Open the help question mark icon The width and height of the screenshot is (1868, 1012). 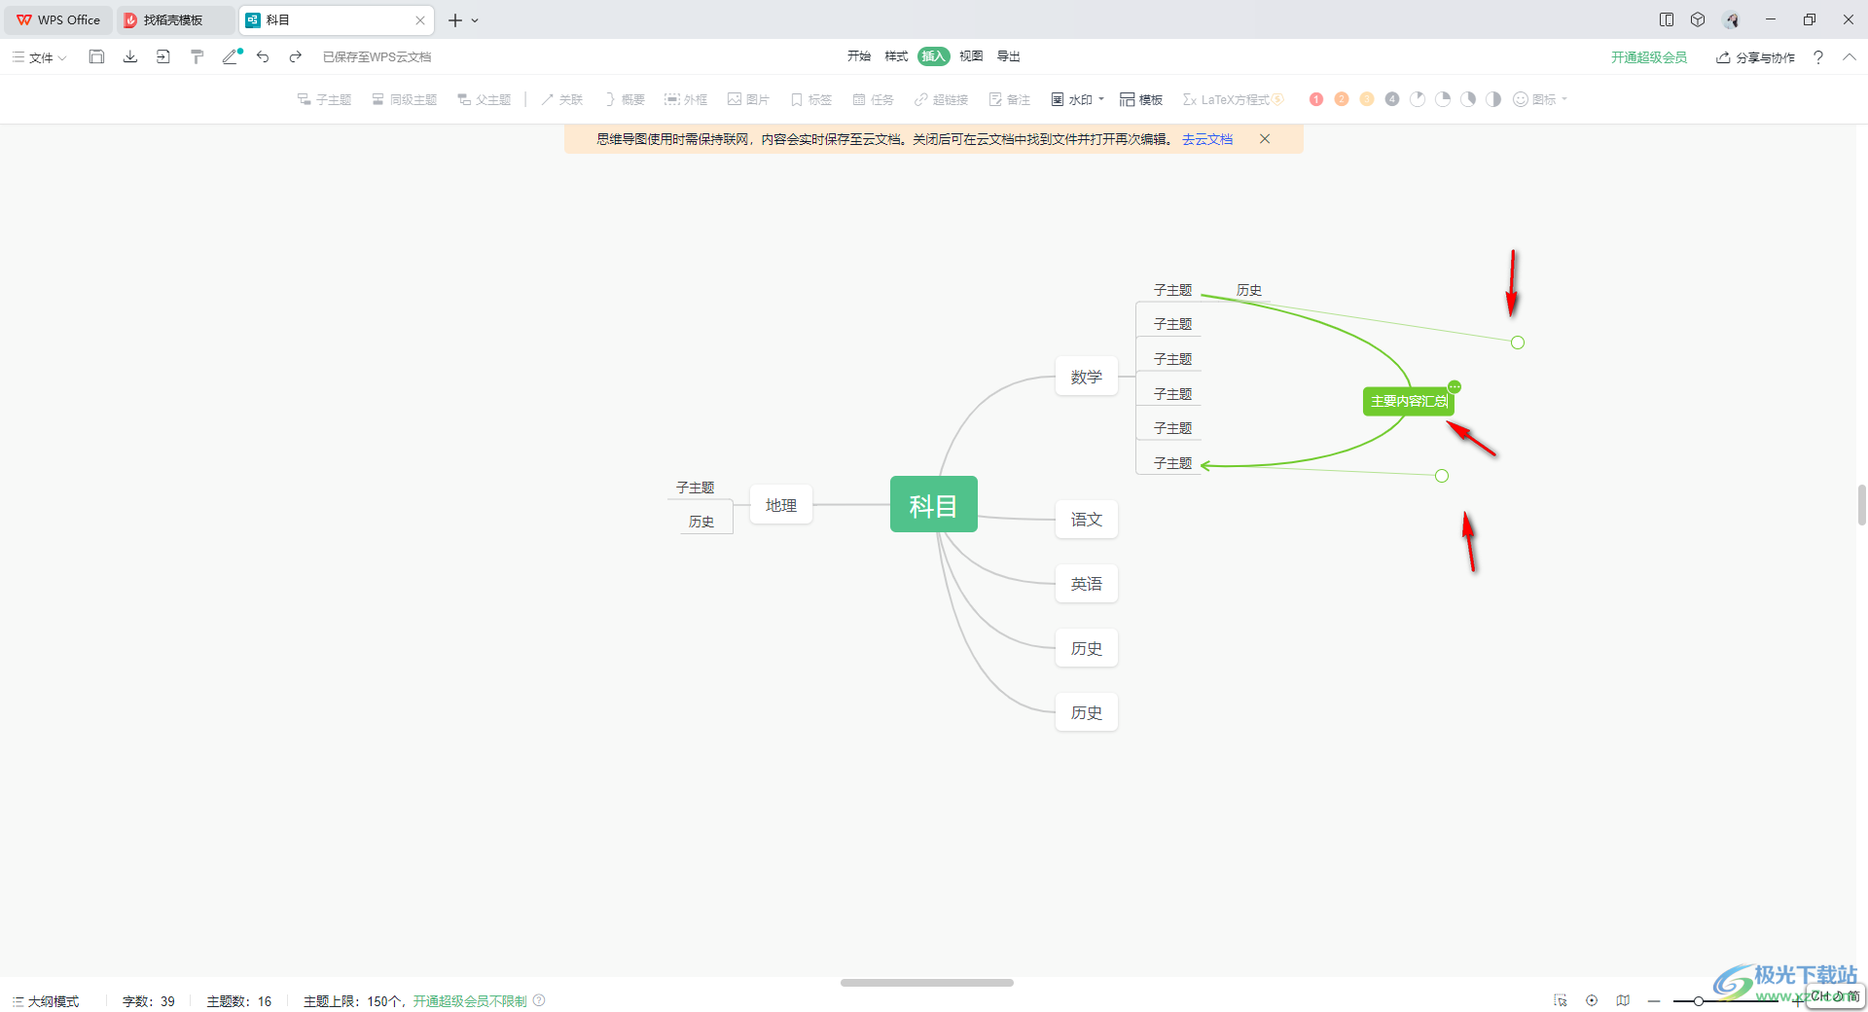(1818, 57)
